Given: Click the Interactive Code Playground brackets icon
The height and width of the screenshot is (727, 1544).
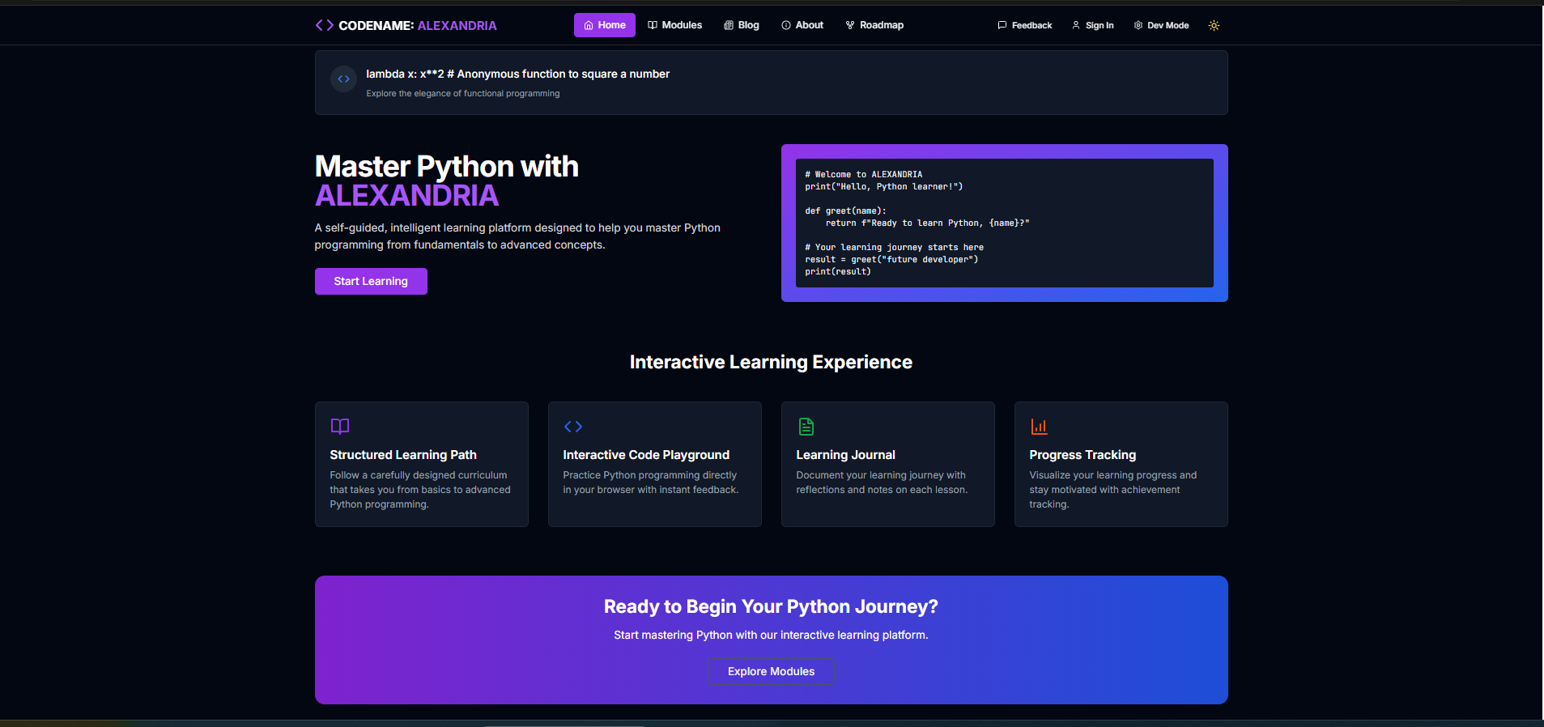Looking at the screenshot, I should [x=573, y=427].
